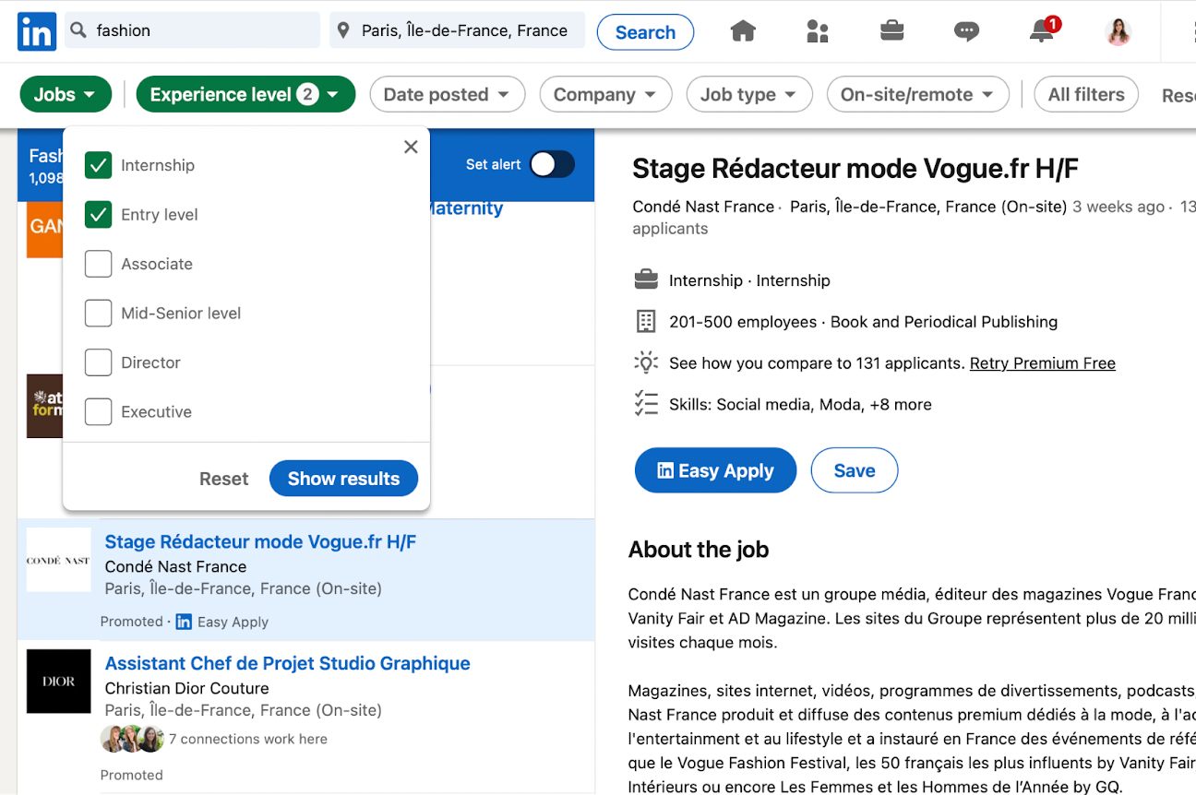This screenshot has width=1196, height=795.
Task: Click Dior company logo thumbnail
Action: click(x=58, y=682)
